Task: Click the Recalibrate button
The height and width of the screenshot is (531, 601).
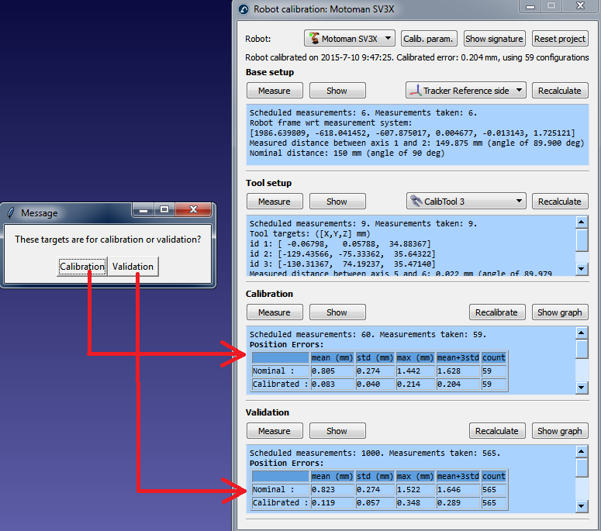Action: [x=496, y=312]
